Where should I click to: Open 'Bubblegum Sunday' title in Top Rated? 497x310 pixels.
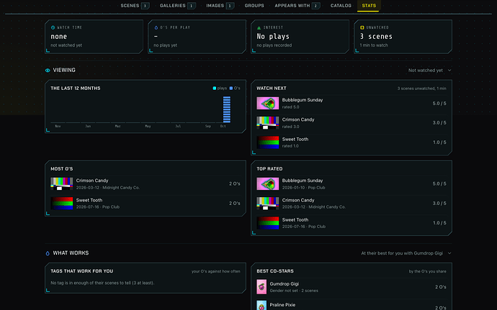303,181
